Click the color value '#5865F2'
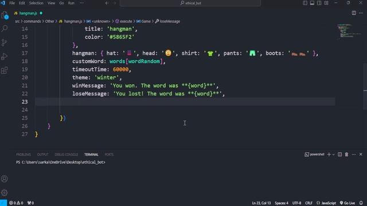Viewport: 367px width, 206px height. tap(120, 37)
